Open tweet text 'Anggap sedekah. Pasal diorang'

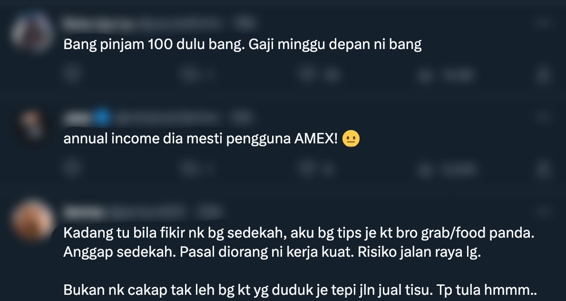[272, 252]
